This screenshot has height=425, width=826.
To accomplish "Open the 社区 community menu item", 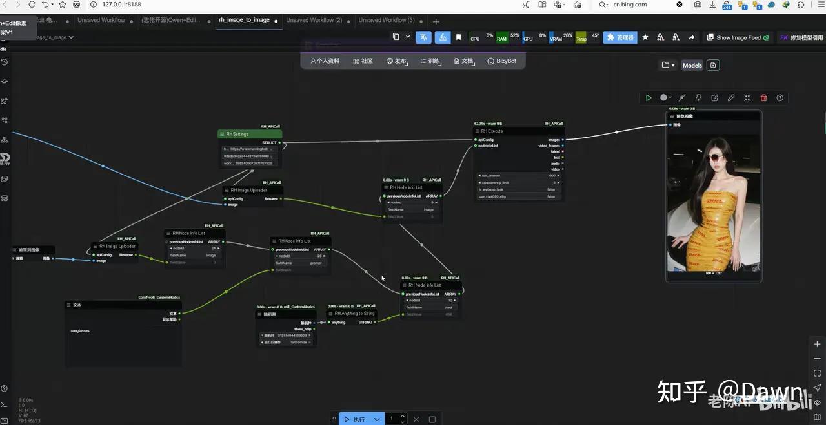I will click(x=363, y=61).
